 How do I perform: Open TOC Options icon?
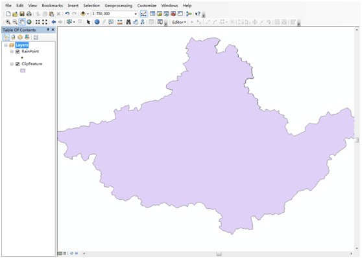click(36, 38)
